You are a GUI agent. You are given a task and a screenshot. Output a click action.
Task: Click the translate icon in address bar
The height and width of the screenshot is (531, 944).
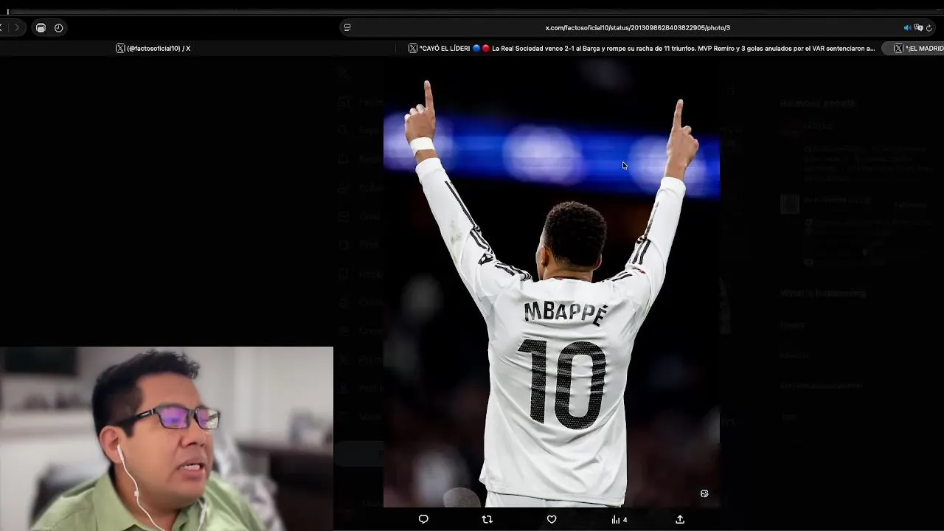click(918, 27)
